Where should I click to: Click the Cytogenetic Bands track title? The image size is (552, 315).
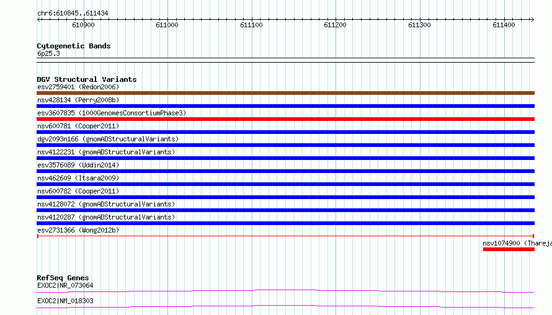point(74,46)
